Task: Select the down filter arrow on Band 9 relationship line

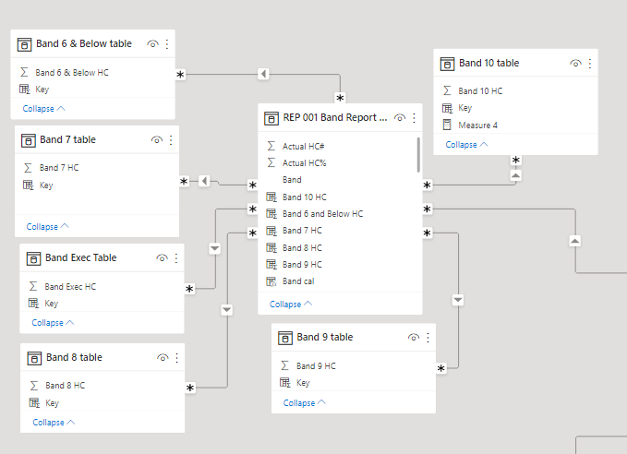Action: pos(458,300)
